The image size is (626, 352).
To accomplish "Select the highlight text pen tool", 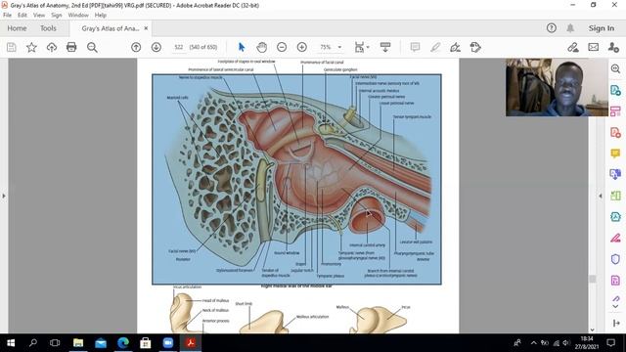I will pyautogui.click(x=435, y=47).
